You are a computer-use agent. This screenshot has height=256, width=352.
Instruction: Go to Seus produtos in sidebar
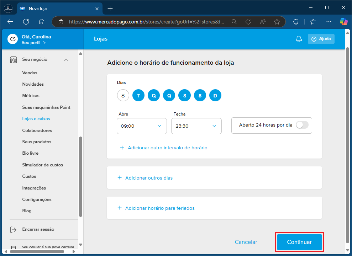pyautogui.click(x=37, y=142)
